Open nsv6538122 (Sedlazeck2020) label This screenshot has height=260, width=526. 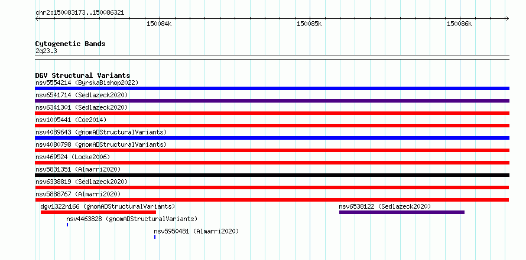385,206
